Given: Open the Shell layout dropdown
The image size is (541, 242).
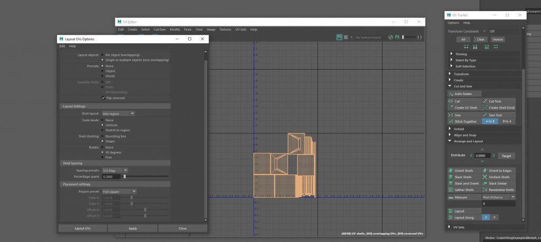Looking at the screenshot, I should click(118, 113).
